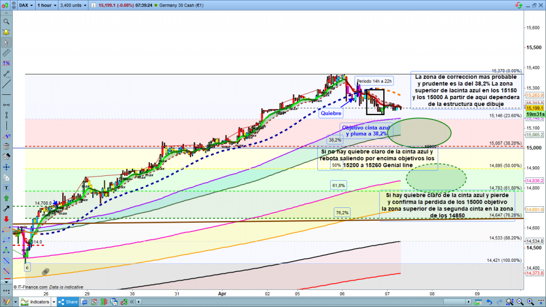
Task: Select the text annotation tool
Action: (x=6, y=188)
